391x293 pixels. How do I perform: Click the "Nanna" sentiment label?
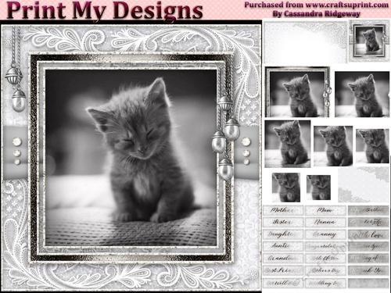325,222
